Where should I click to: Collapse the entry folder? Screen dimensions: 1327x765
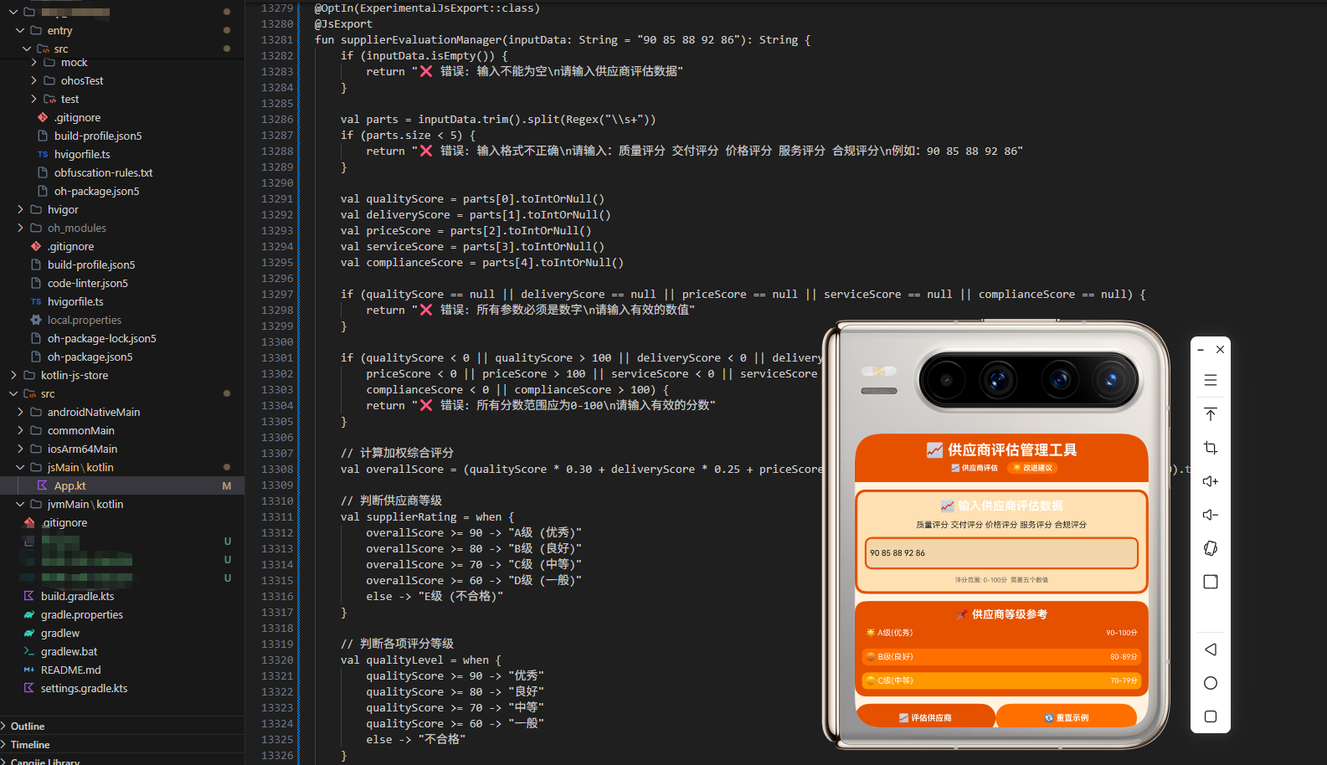point(20,30)
